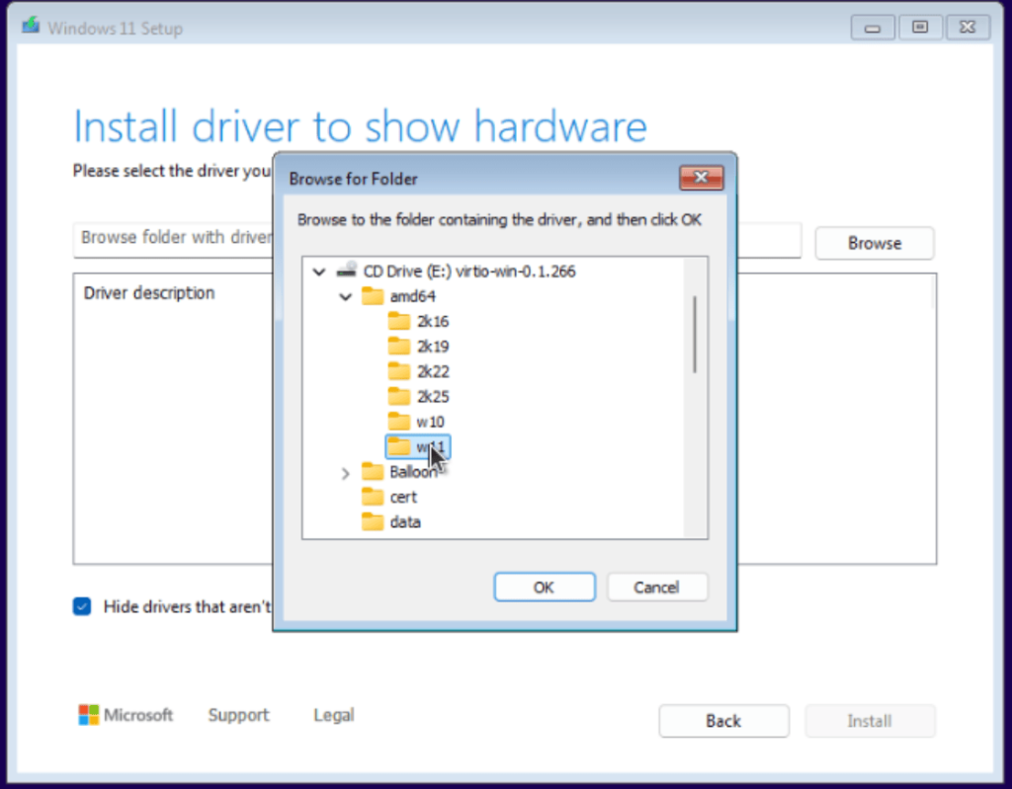Select the amd64 folder name
The height and width of the screenshot is (789, 1012).
[x=412, y=296]
